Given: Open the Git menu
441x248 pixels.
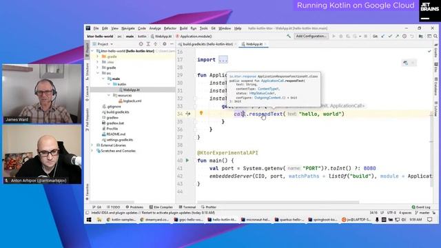Looking at the screenshot, I should click(213, 28).
